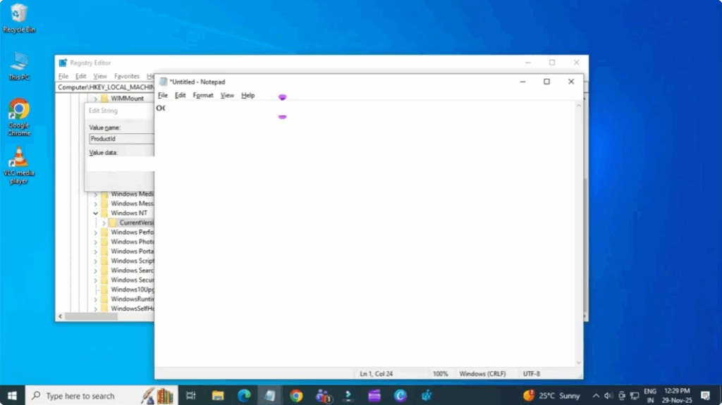Click the UTF-8 encoding status entry
Image resolution: width=722 pixels, height=405 pixels.
coord(532,374)
